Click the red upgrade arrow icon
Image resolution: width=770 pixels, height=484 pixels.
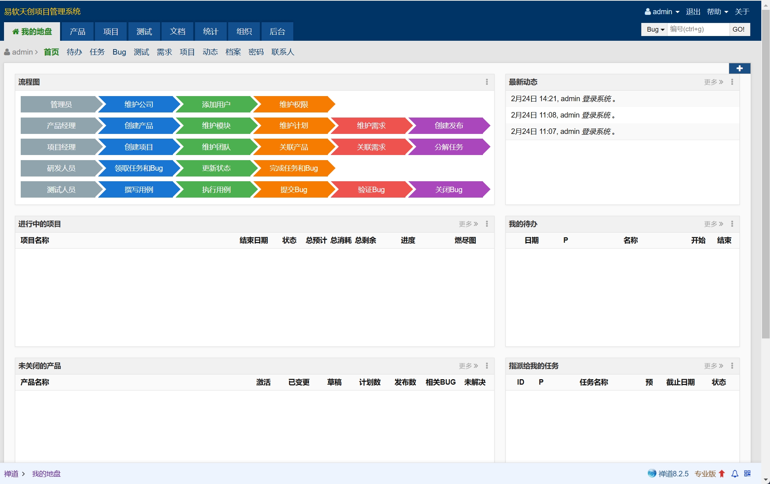[x=722, y=473]
